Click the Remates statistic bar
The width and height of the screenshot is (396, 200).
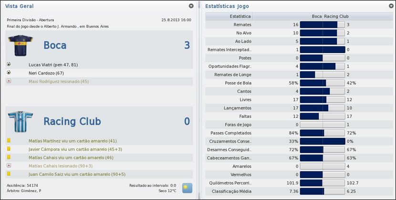click(322, 24)
